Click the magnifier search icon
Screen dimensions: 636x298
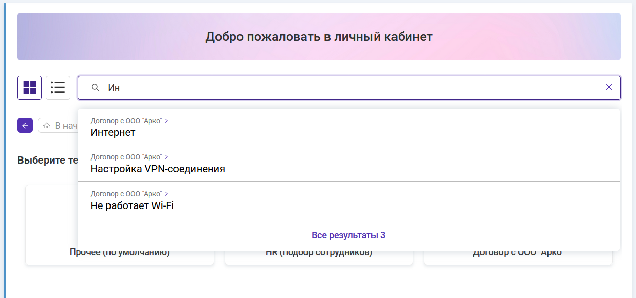95,88
